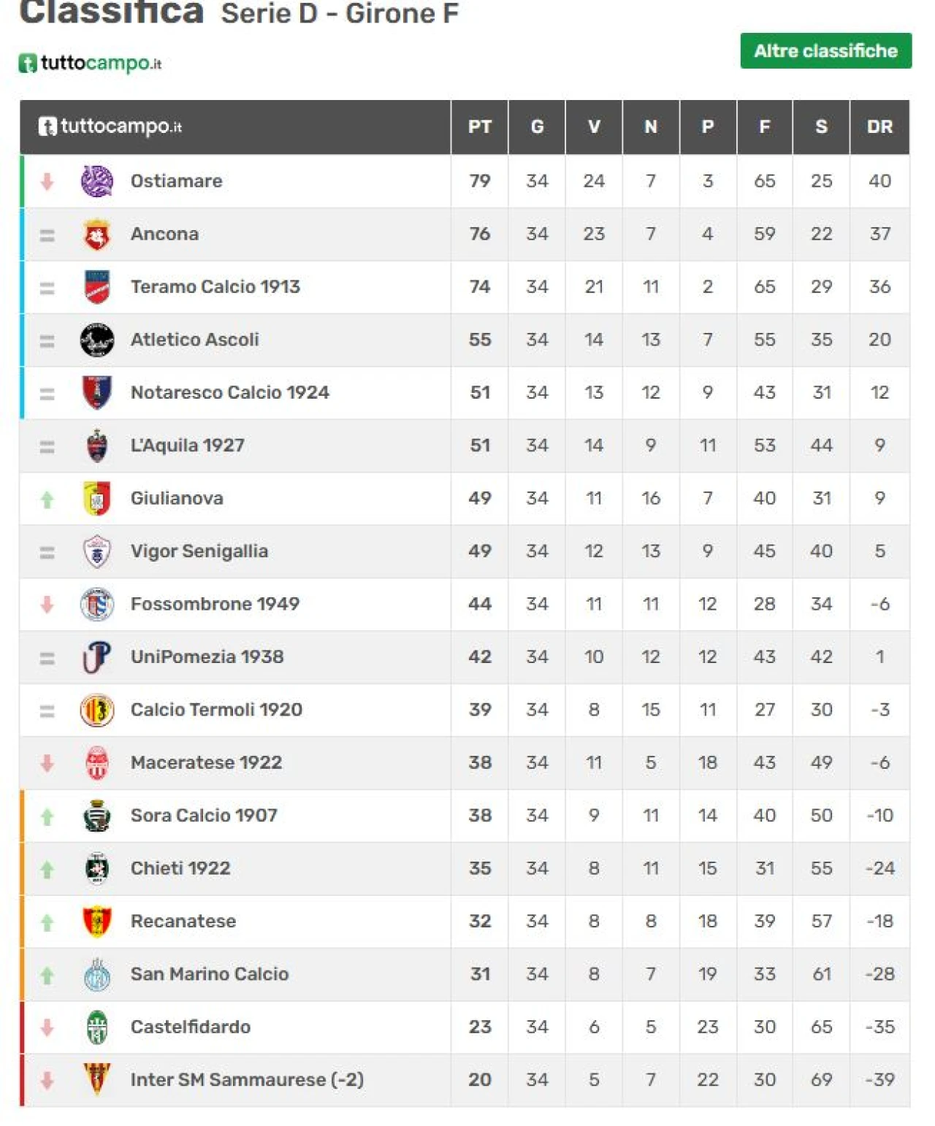Click the UniPomezia 1938 logo
Screen dimensions: 935x1126
[96, 657]
